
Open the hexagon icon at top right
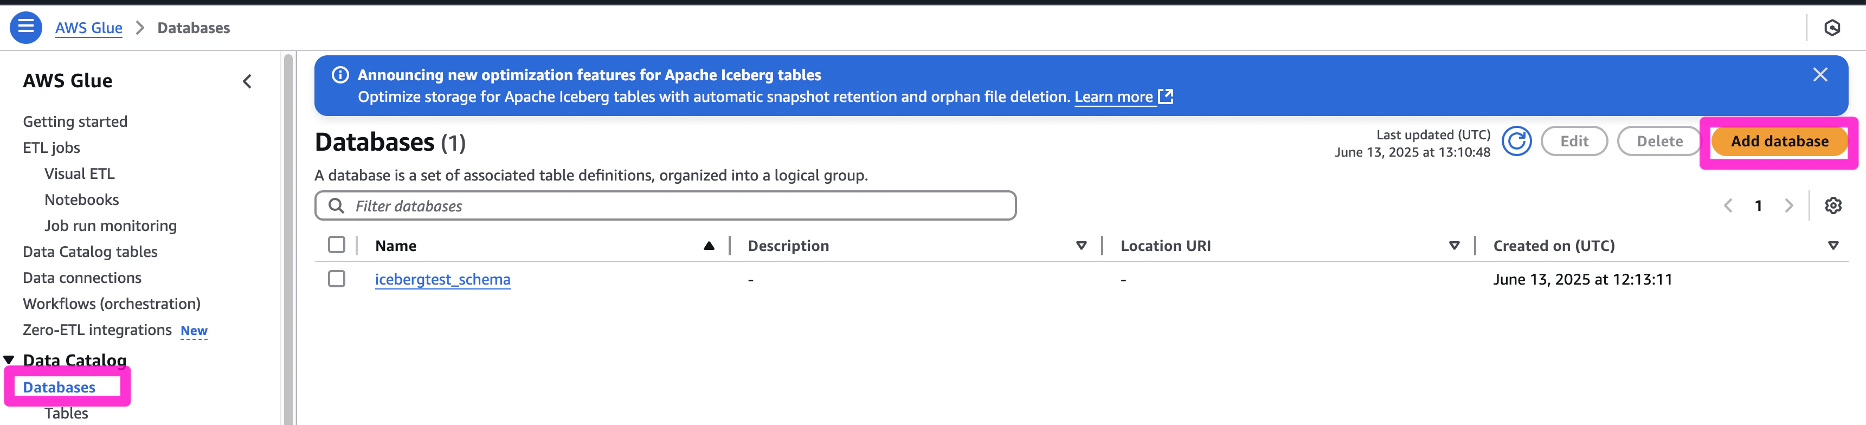click(x=1832, y=28)
